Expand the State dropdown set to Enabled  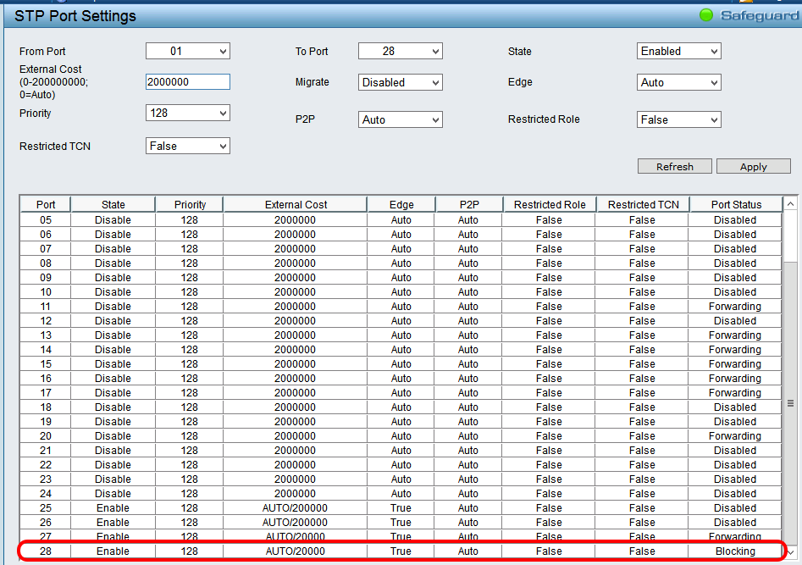coord(678,52)
